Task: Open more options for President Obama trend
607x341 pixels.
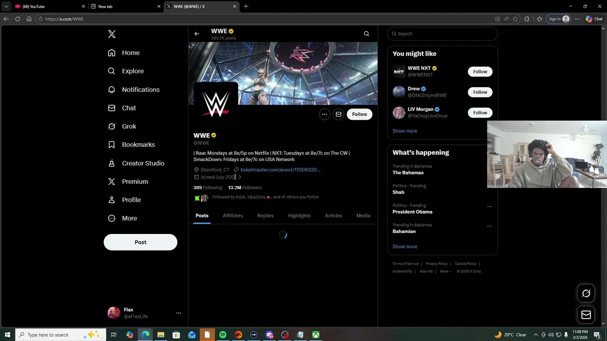Action: [x=489, y=206]
